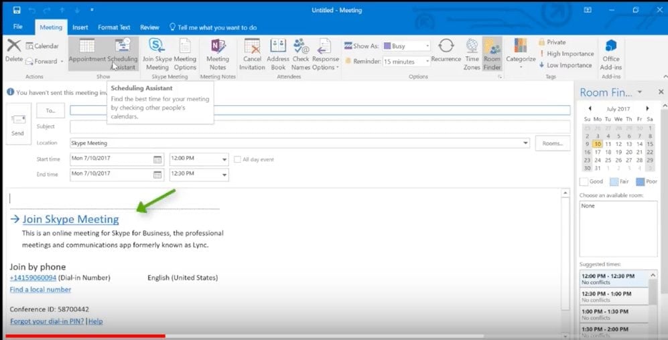Click the Find a local number link
The height and width of the screenshot is (340, 668).
pos(40,289)
